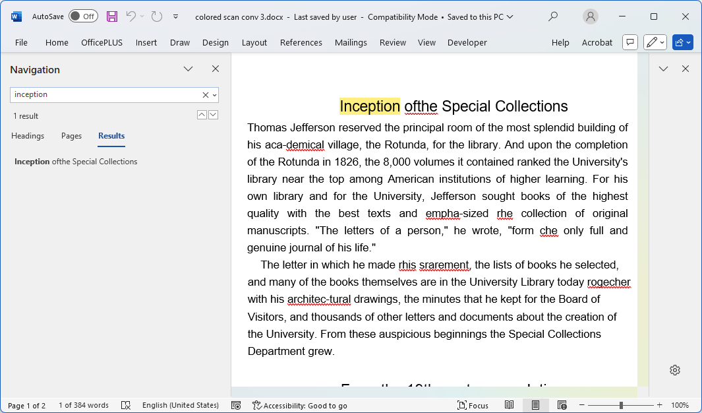
Task: Open the file location dropdown next to Saved to this PC
Action: 510,17
